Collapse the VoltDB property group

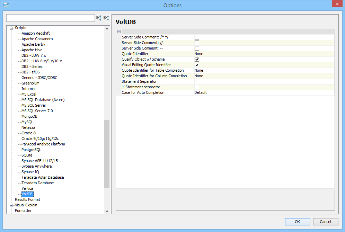click(x=119, y=32)
